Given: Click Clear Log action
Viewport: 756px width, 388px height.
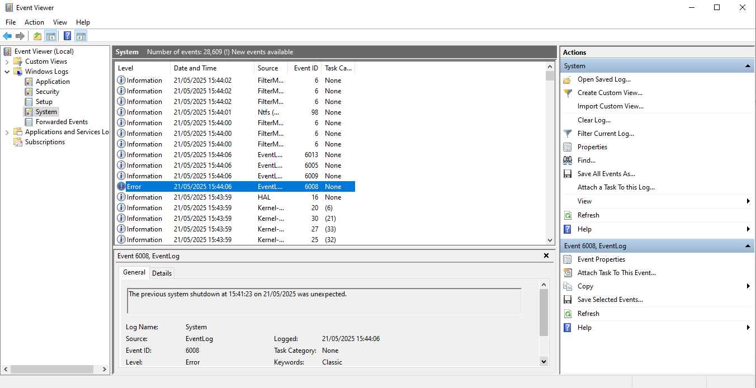Looking at the screenshot, I should point(594,120).
